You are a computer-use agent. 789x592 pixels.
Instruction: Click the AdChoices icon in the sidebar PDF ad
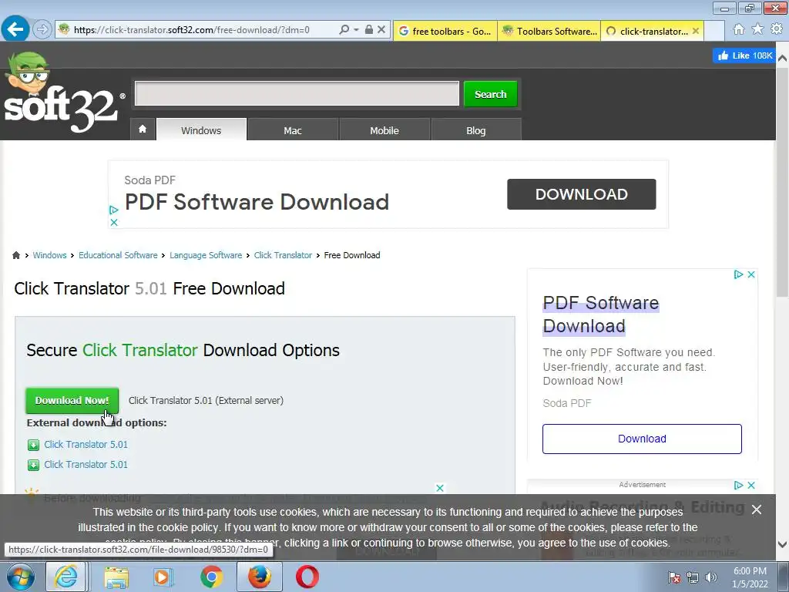pos(738,274)
